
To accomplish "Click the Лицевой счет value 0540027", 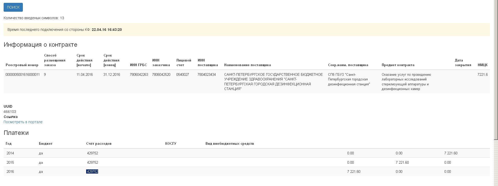I will coord(182,74).
